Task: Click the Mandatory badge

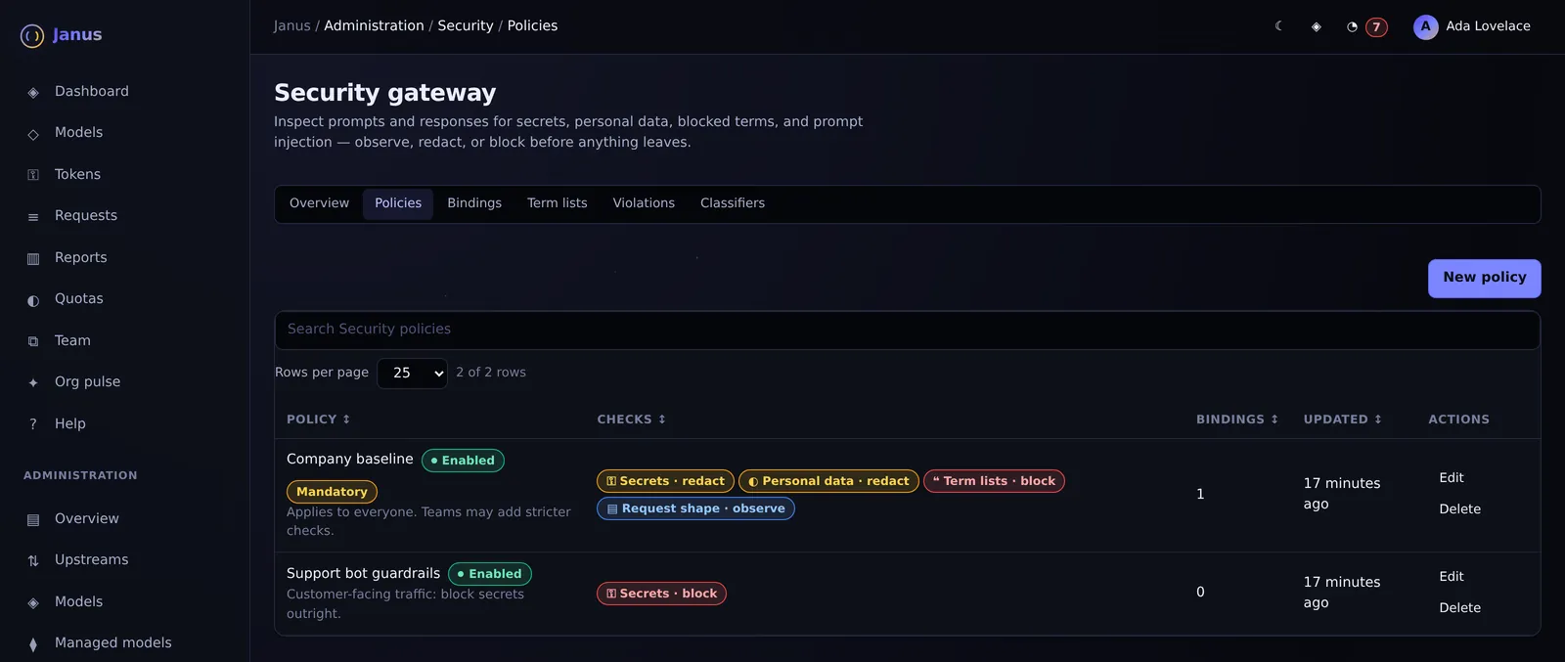Action: 332,492
